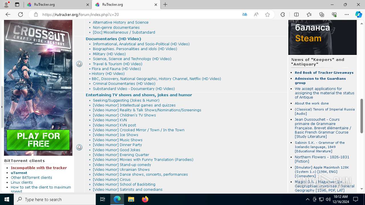
Task: Open History (HD Video) forum link
Action: (108, 73)
